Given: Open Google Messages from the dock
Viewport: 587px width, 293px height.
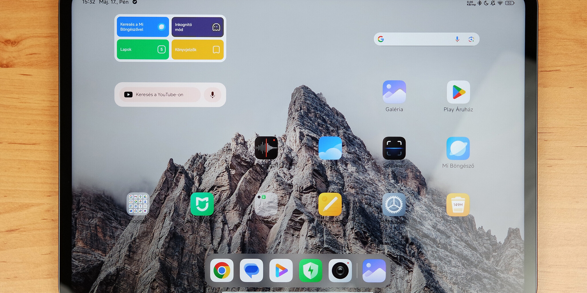Looking at the screenshot, I should coord(251,270).
